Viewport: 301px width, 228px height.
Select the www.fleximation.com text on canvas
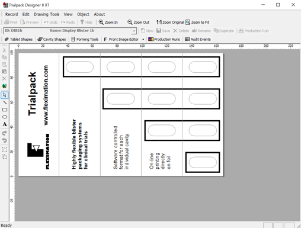(x=46, y=95)
